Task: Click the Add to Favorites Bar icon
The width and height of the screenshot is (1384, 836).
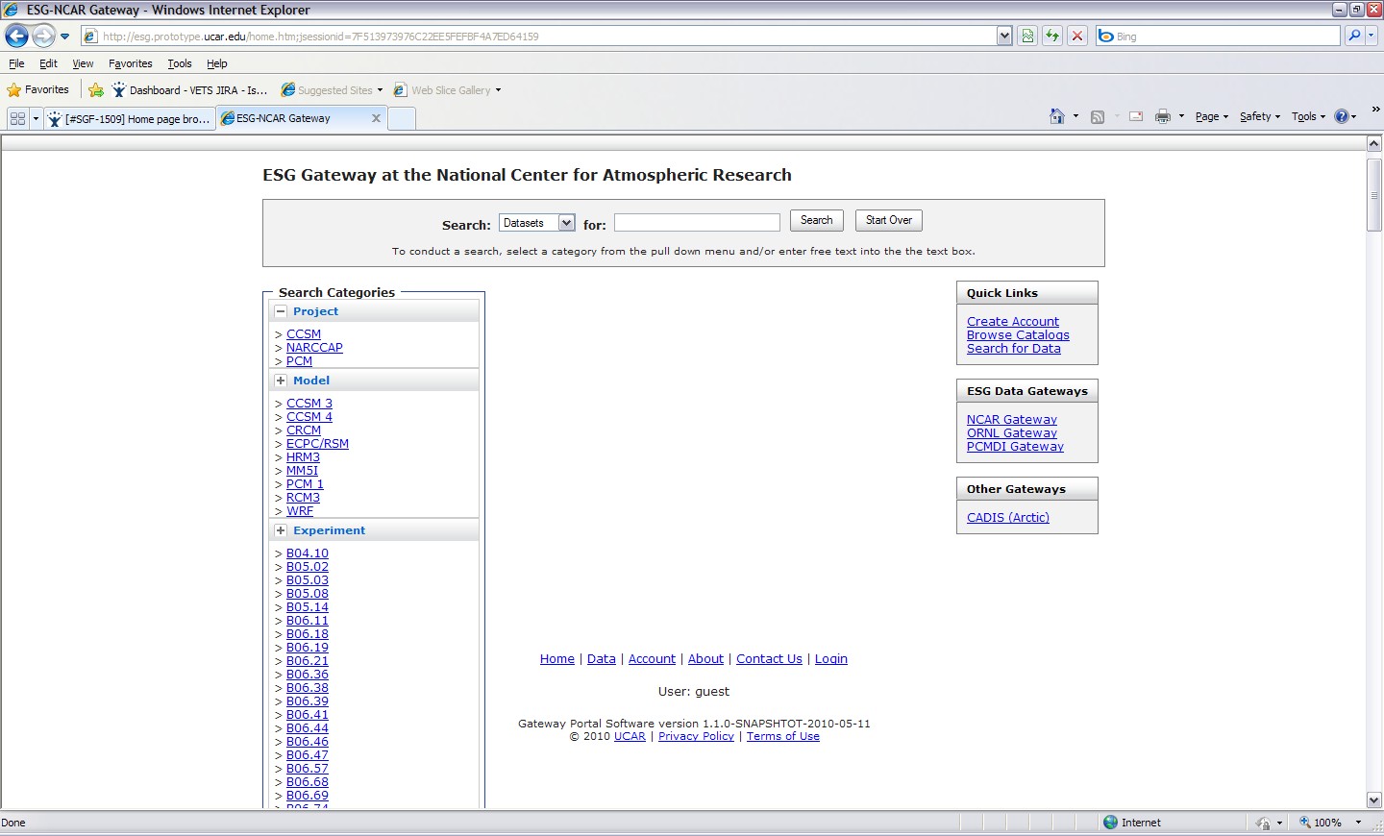Action: [x=96, y=90]
